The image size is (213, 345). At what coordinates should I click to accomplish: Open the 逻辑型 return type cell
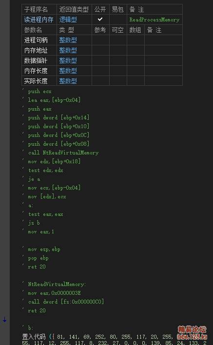click(74, 19)
